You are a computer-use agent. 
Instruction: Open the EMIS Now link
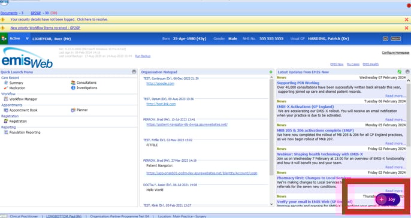tap(337, 64)
